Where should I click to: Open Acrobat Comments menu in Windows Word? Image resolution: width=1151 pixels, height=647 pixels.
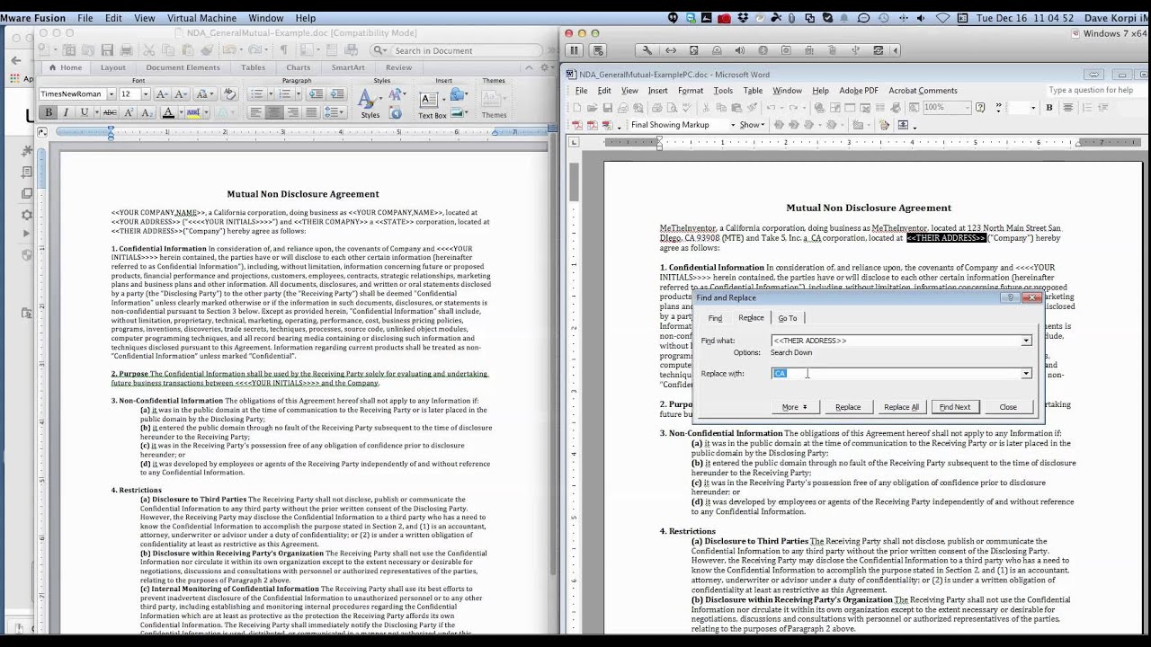(923, 90)
